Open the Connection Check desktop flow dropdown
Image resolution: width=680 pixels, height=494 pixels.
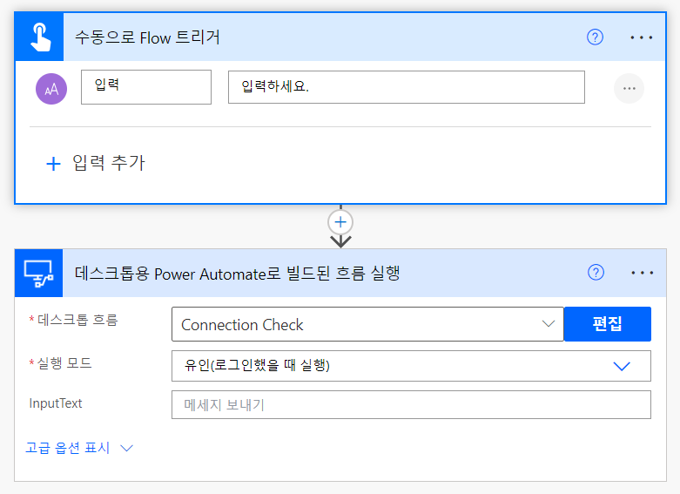coord(367,324)
